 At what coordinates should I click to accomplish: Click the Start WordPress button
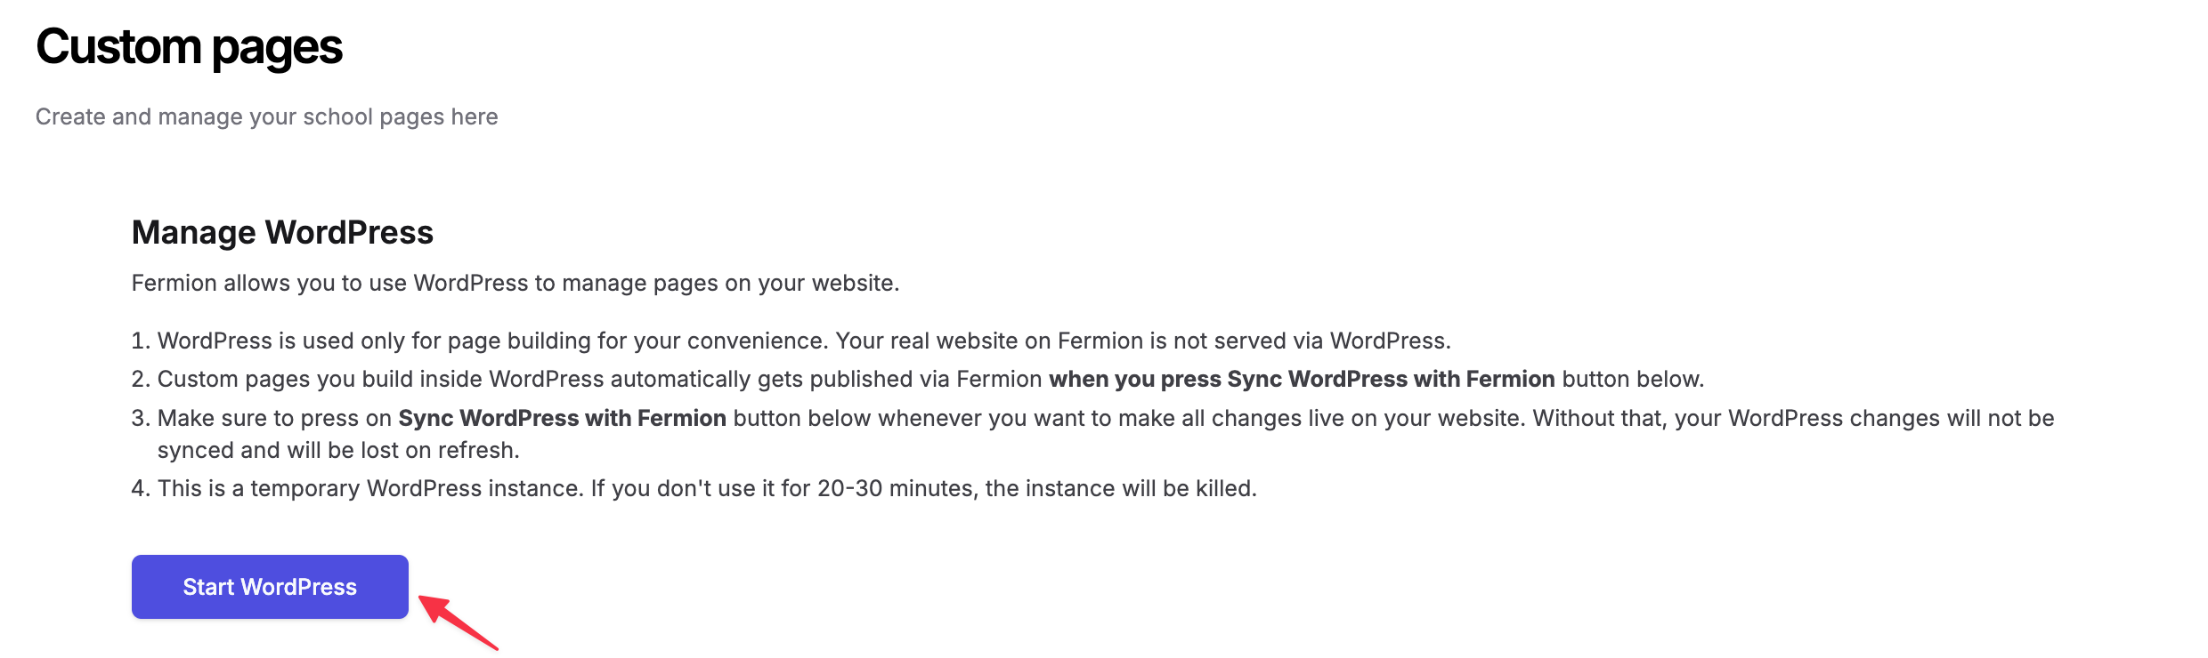pyautogui.click(x=270, y=587)
